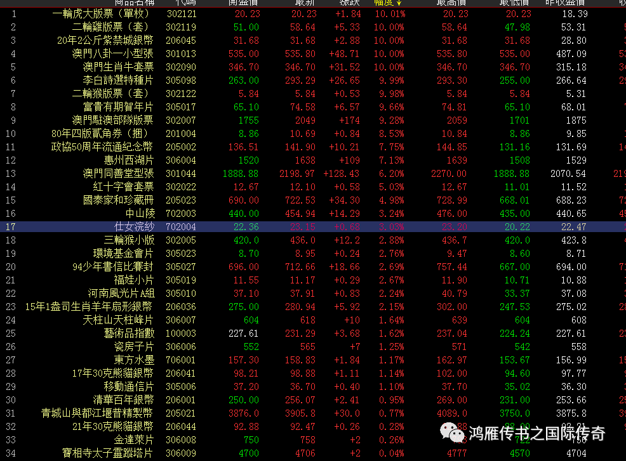Click change value +48.71
626x461 pixels.
coord(344,54)
